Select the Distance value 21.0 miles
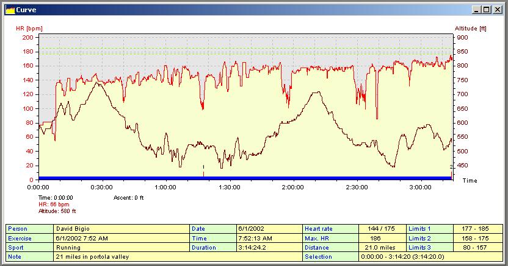 point(382,248)
